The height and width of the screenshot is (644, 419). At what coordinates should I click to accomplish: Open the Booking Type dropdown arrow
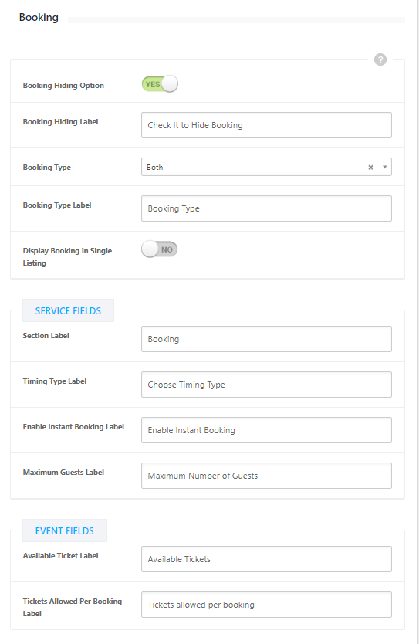point(384,167)
